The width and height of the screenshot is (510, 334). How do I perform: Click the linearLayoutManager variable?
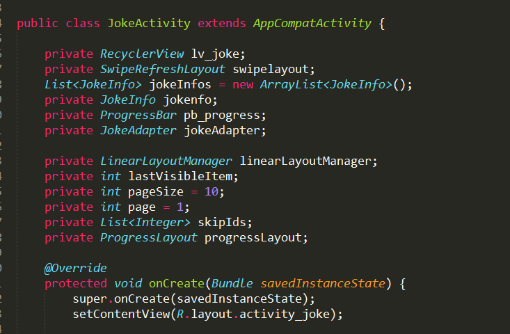[305, 161]
